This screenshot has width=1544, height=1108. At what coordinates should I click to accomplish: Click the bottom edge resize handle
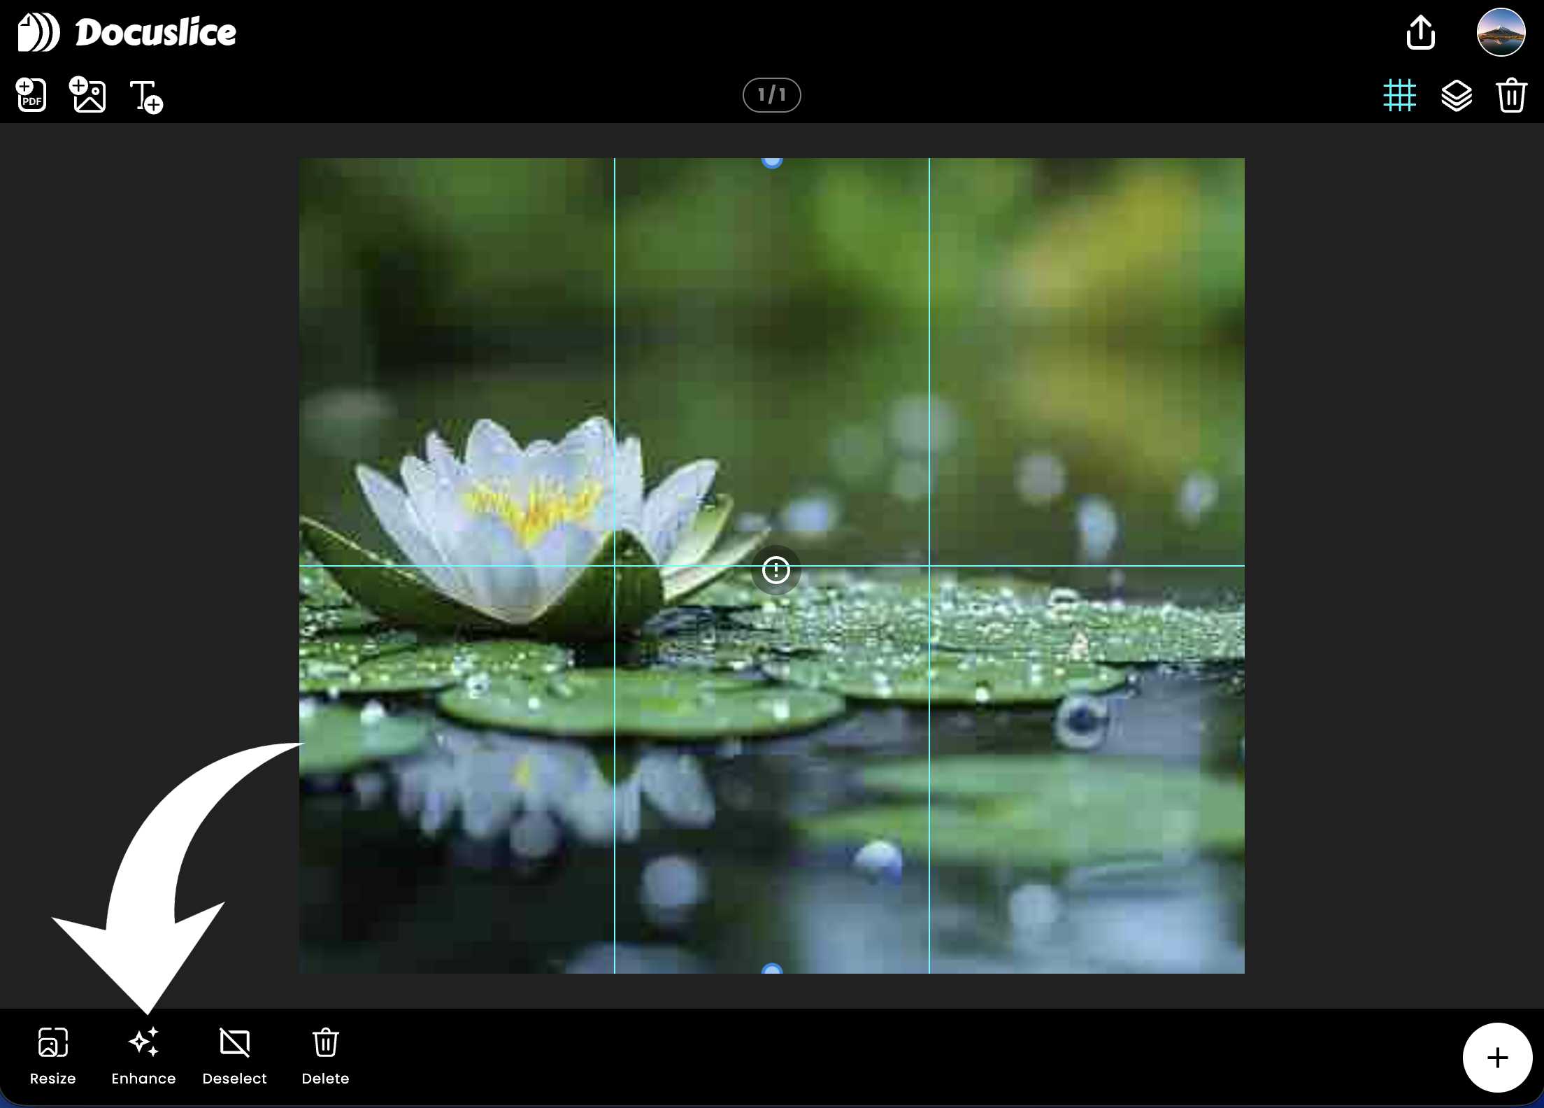[x=771, y=969]
